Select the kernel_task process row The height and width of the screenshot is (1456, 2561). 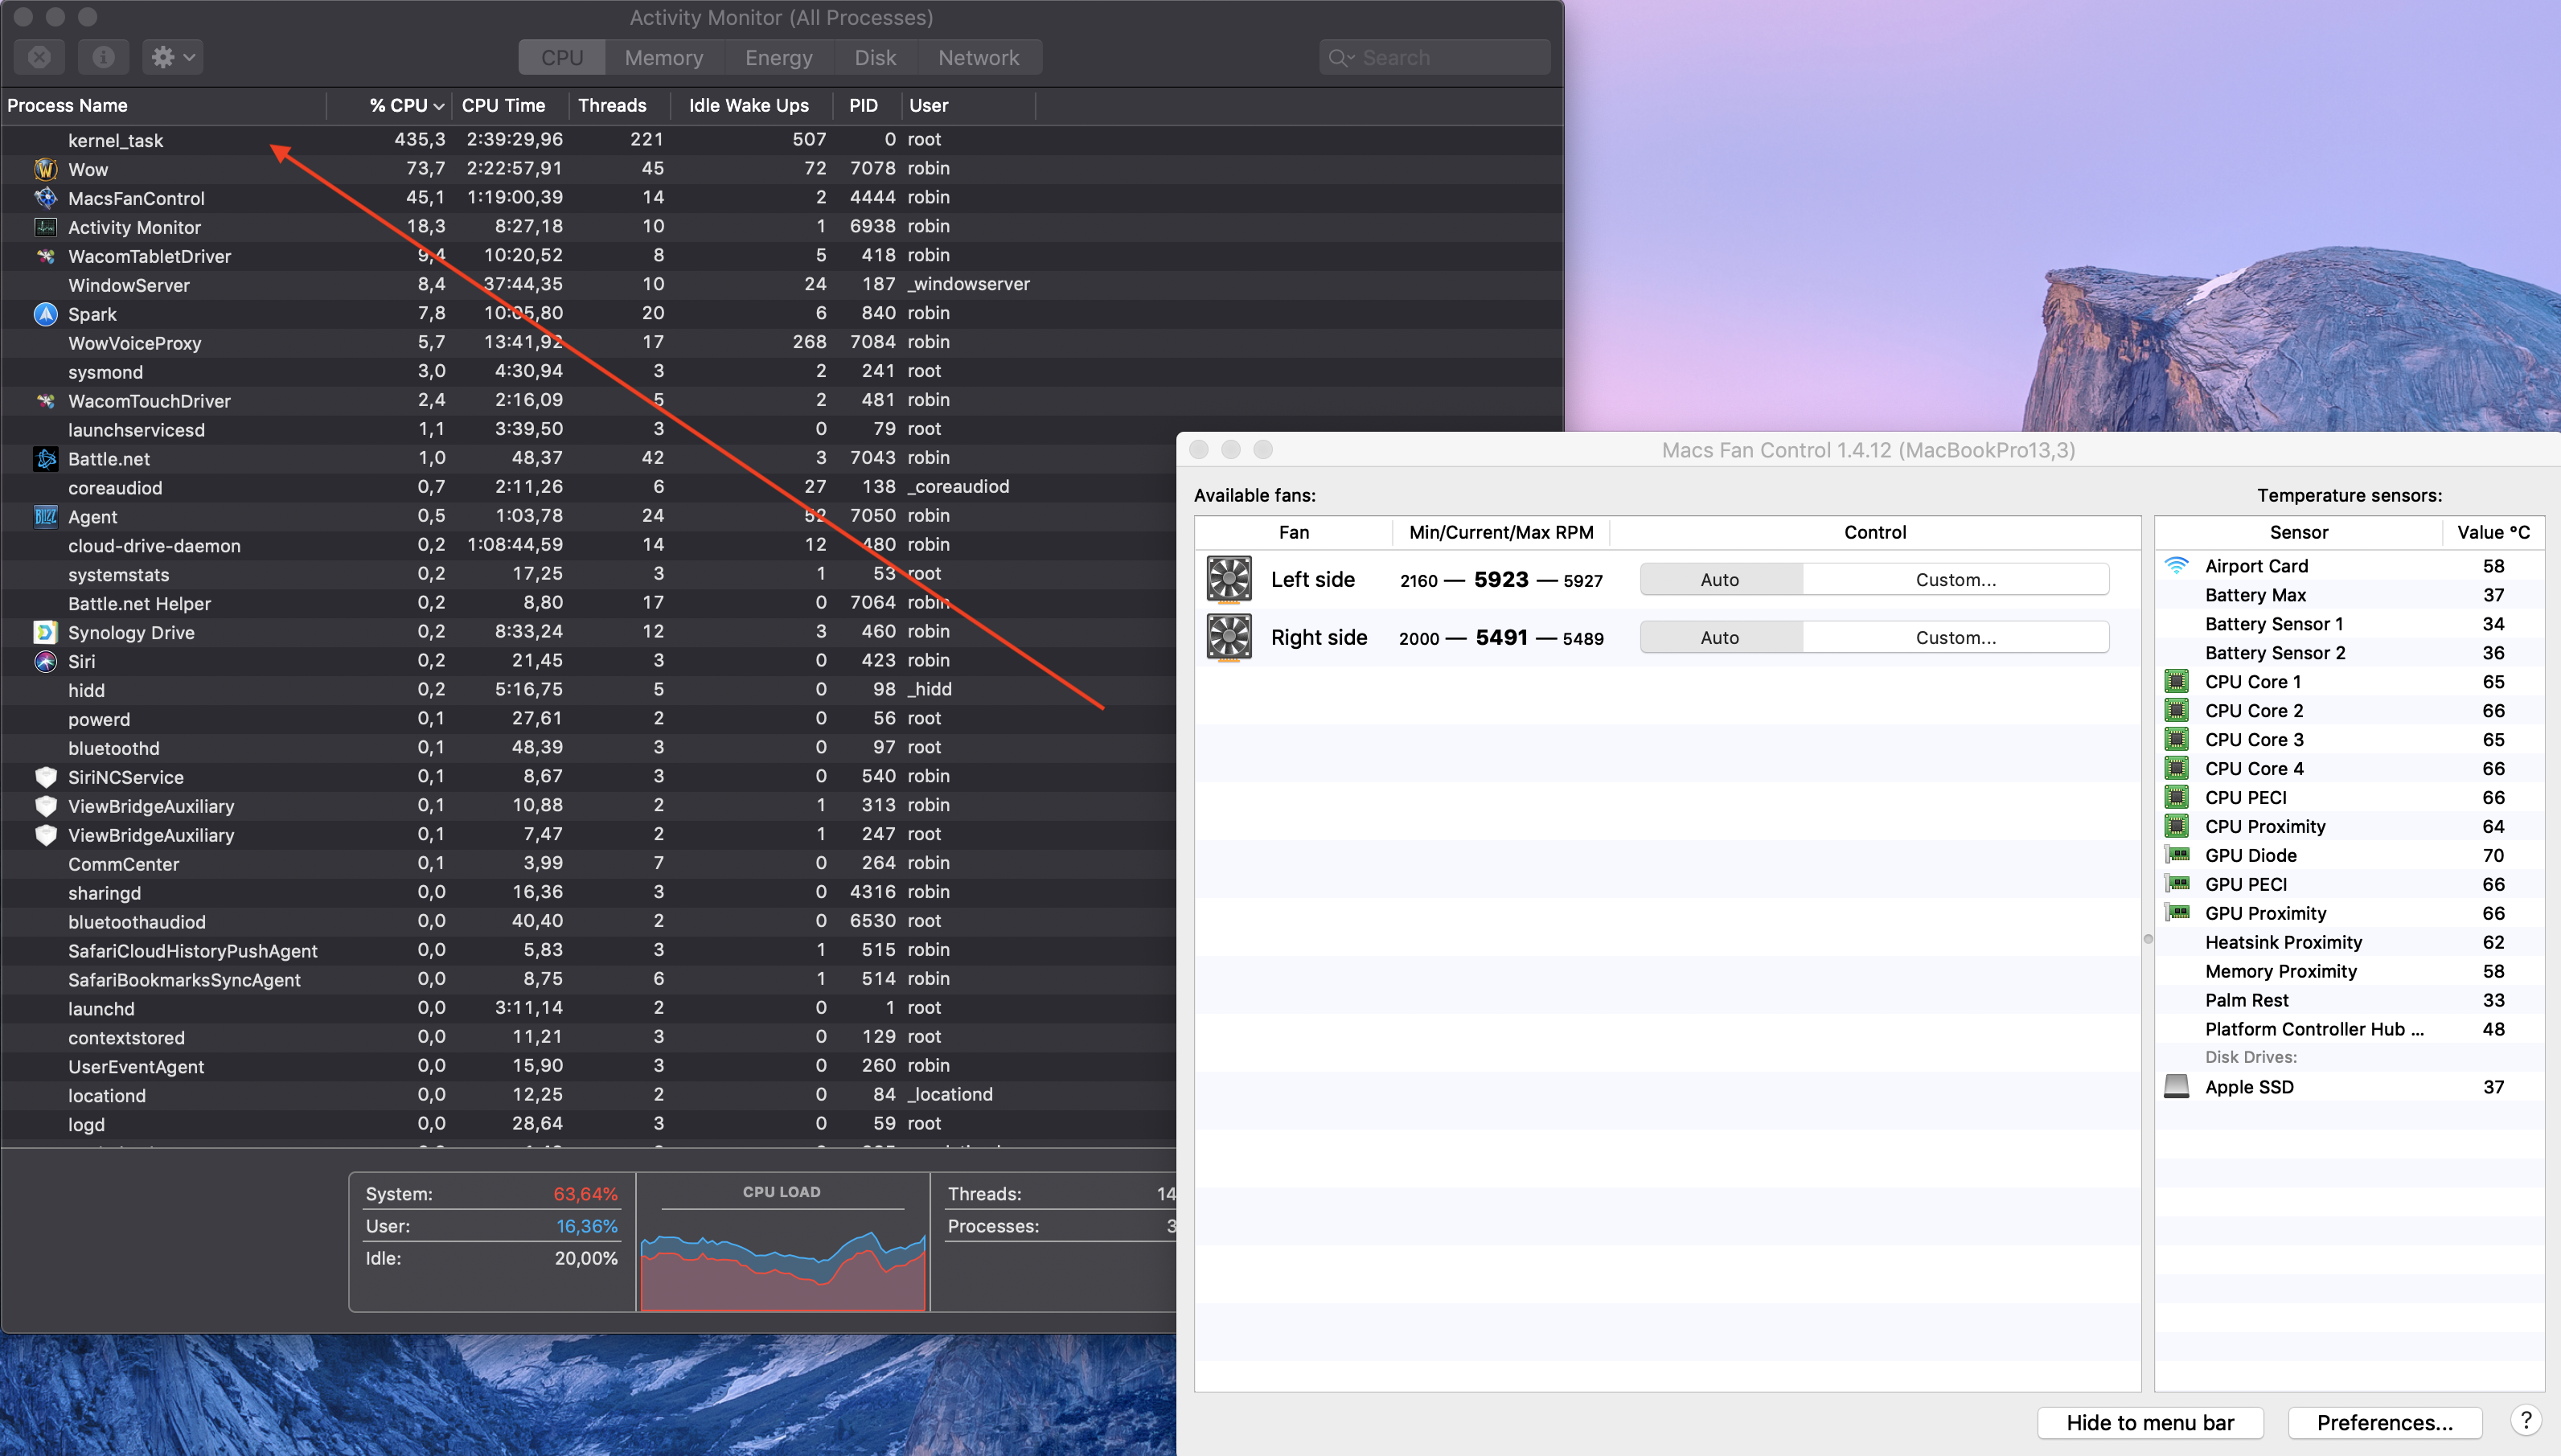pos(782,140)
